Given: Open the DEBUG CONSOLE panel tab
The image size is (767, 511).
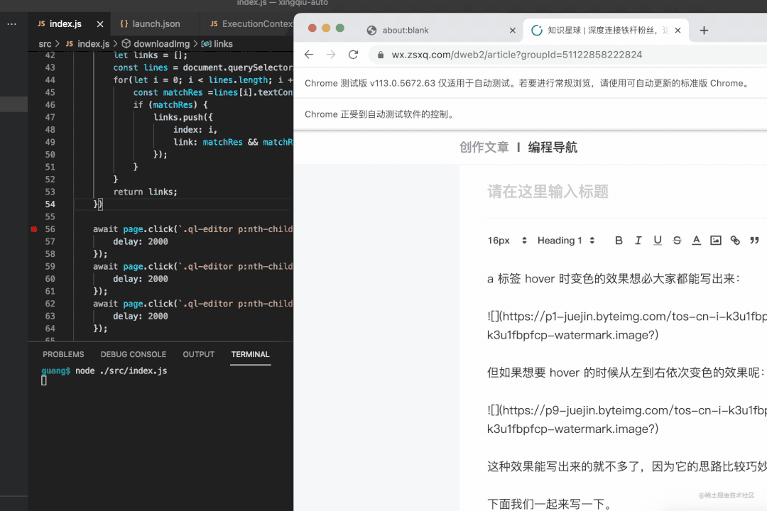Looking at the screenshot, I should (x=134, y=355).
